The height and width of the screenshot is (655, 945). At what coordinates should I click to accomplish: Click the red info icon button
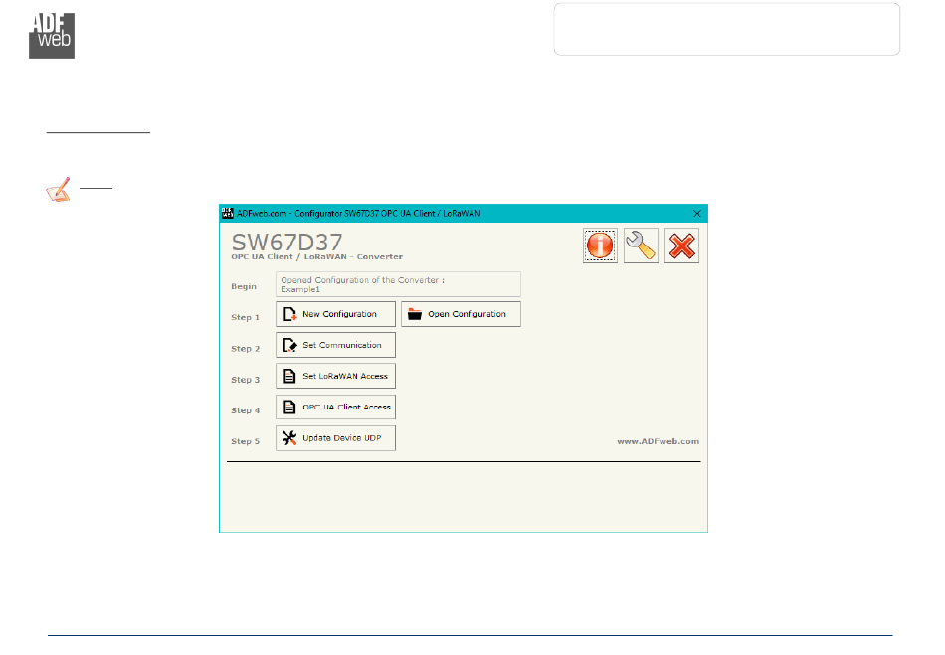[x=600, y=246]
